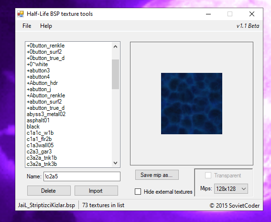Open the Help menu
The width and height of the screenshot is (271, 222).
click(x=46, y=26)
